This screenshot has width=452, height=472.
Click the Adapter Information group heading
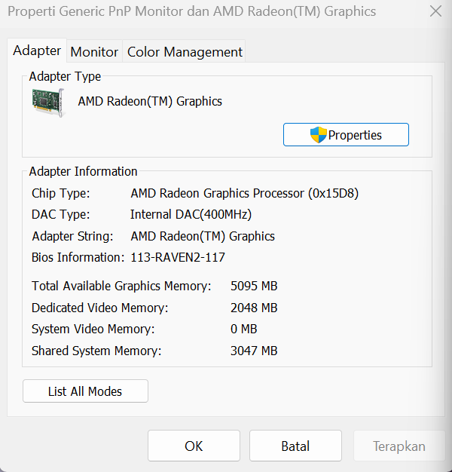(84, 172)
